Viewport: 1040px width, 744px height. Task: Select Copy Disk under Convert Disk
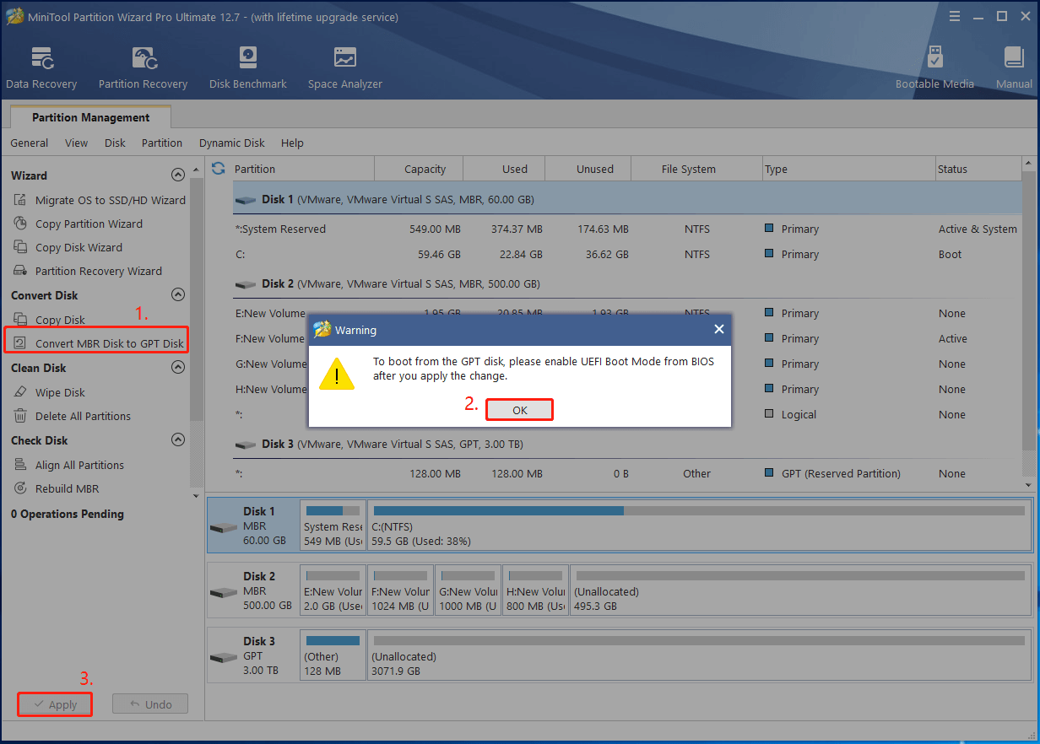click(49, 320)
